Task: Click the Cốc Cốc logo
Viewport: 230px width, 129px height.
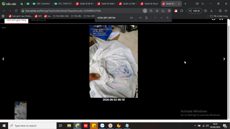Action: [9, 4]
